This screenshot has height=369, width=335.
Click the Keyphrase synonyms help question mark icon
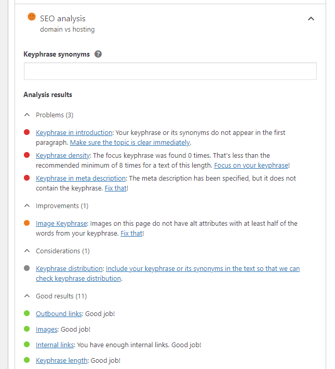coord(98,54)
